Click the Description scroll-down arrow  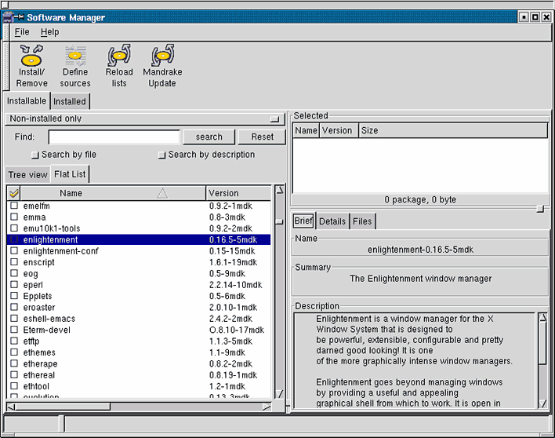click(542, 403)
